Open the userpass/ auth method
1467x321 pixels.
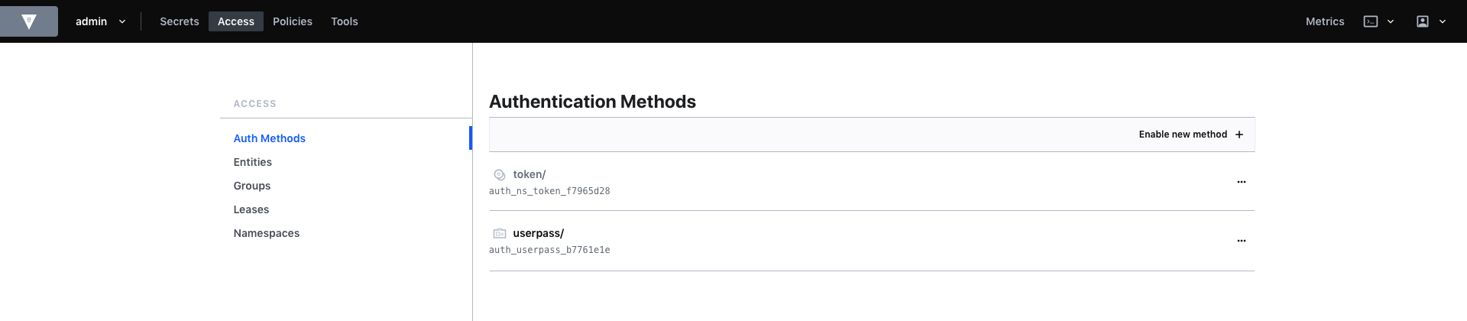(x=538, y=233)
